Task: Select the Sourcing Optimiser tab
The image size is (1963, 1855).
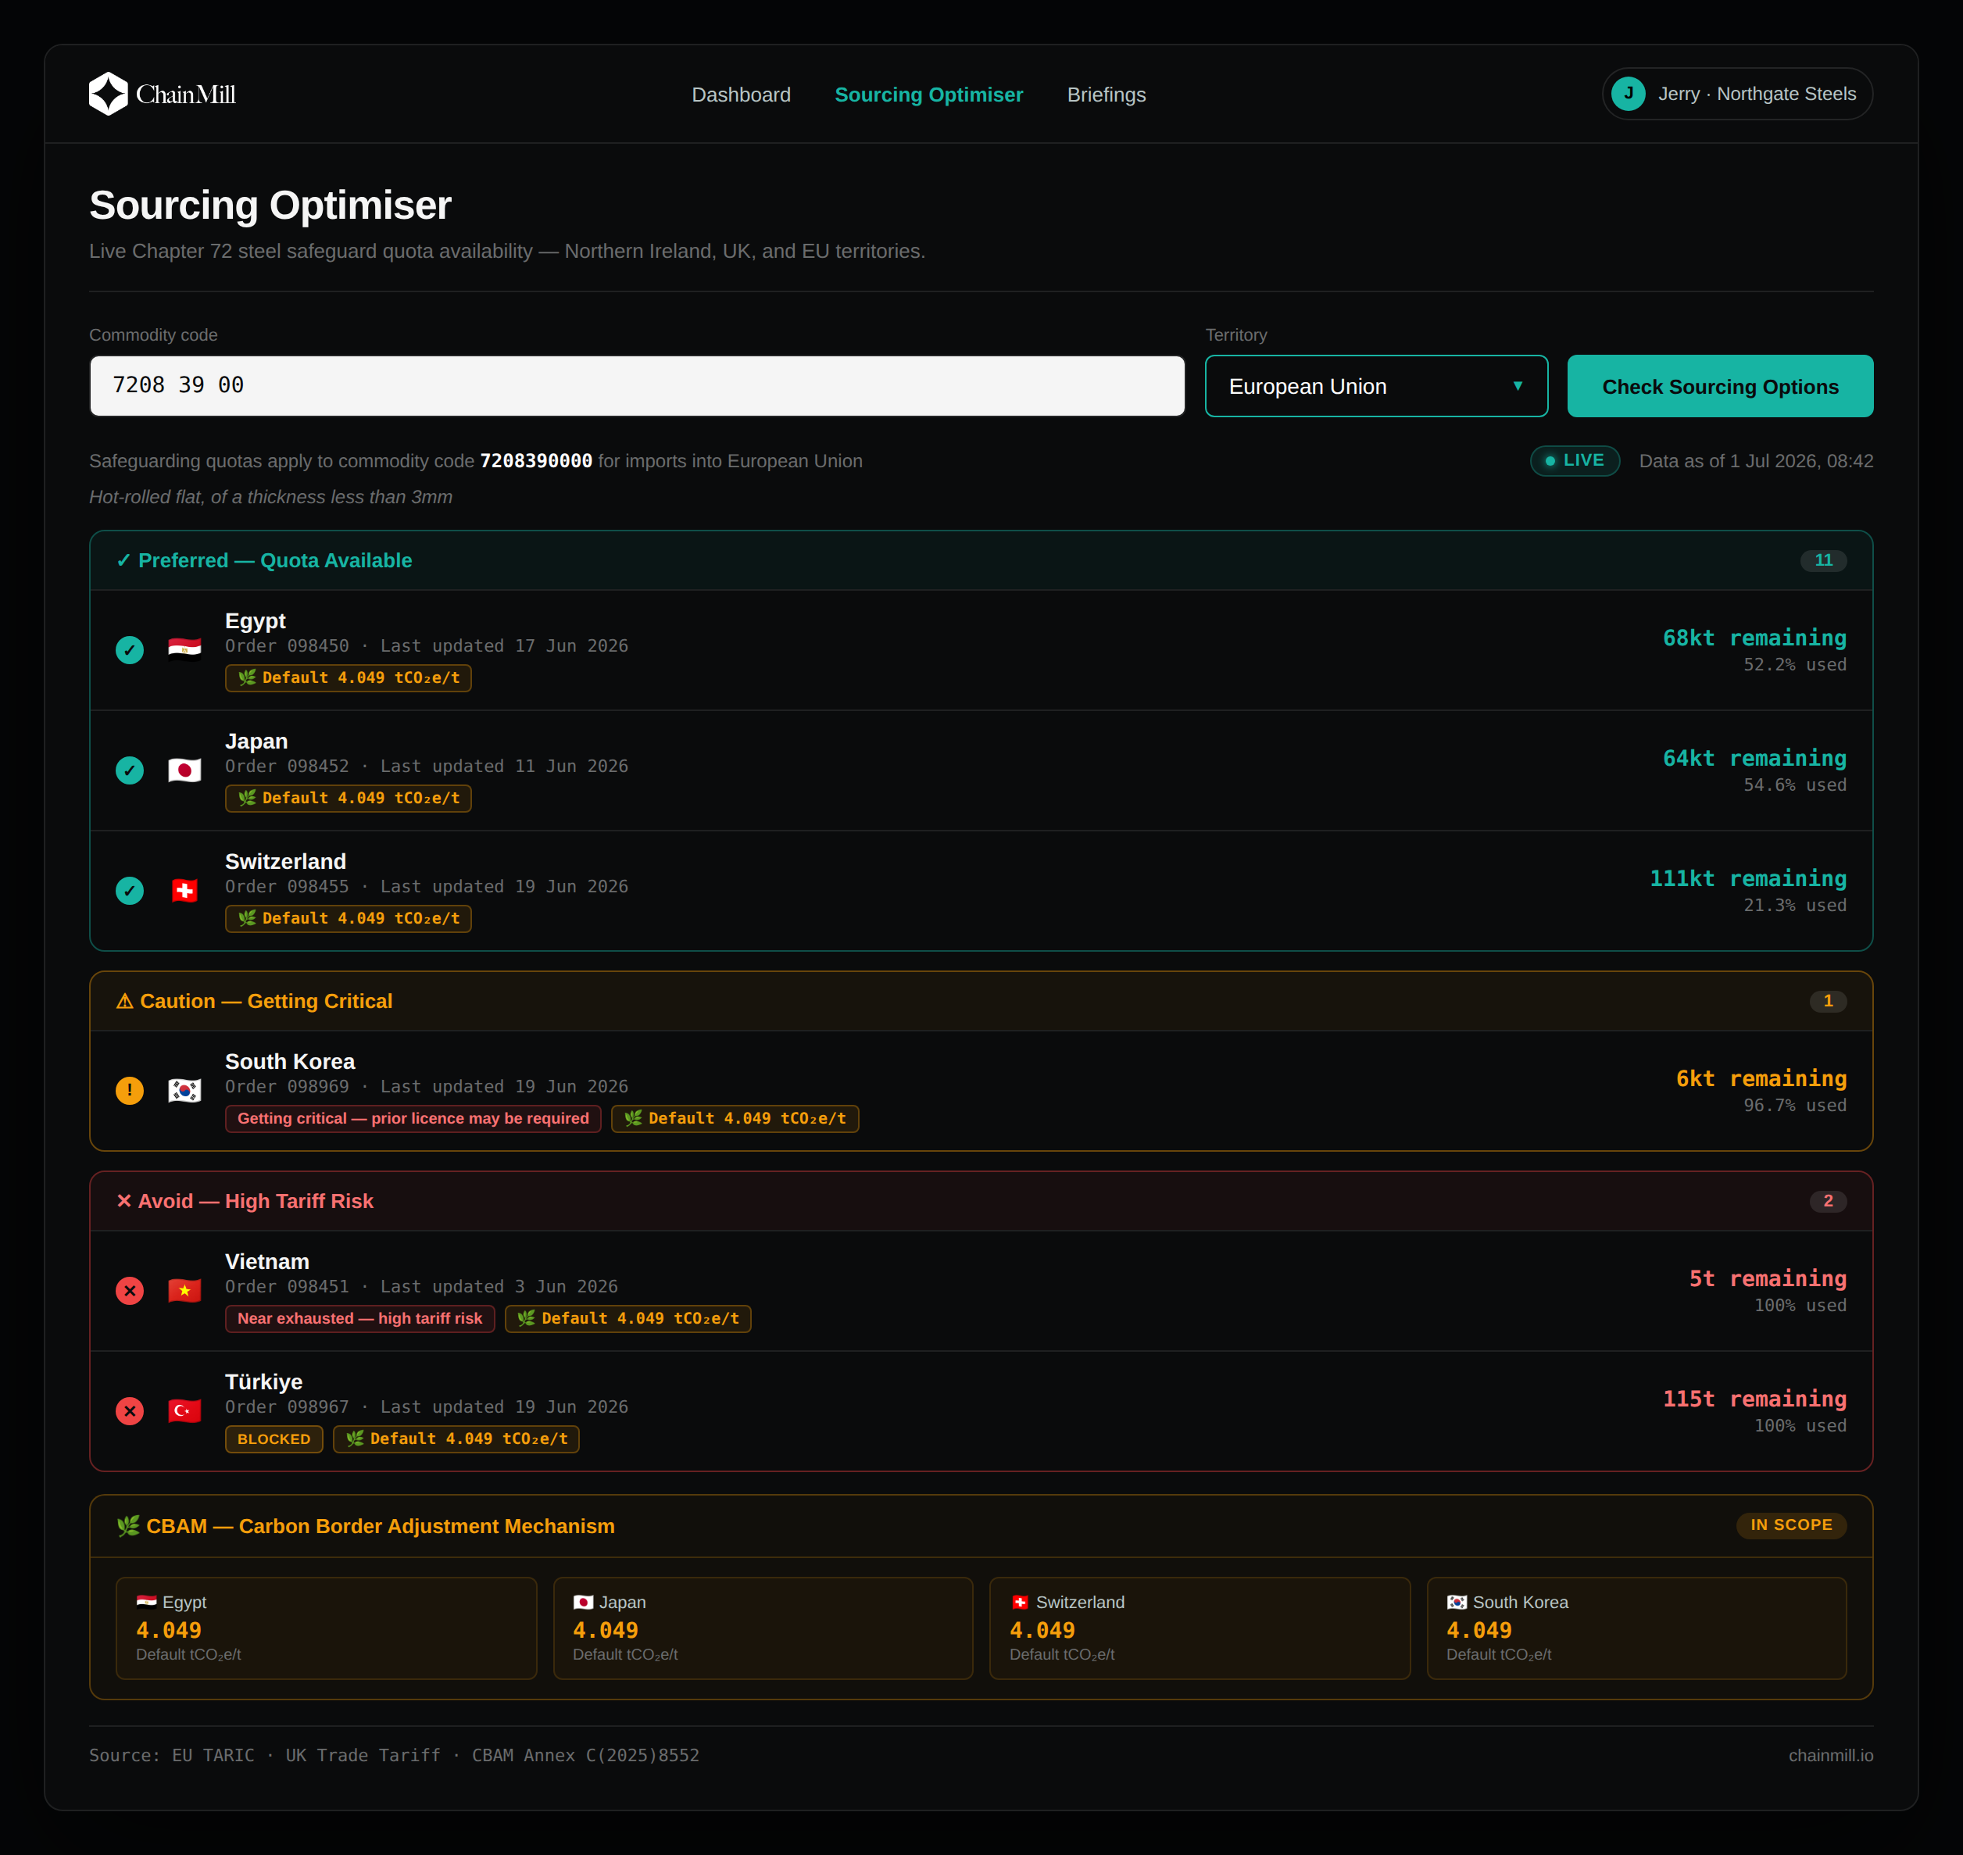Action: point(928,95)
